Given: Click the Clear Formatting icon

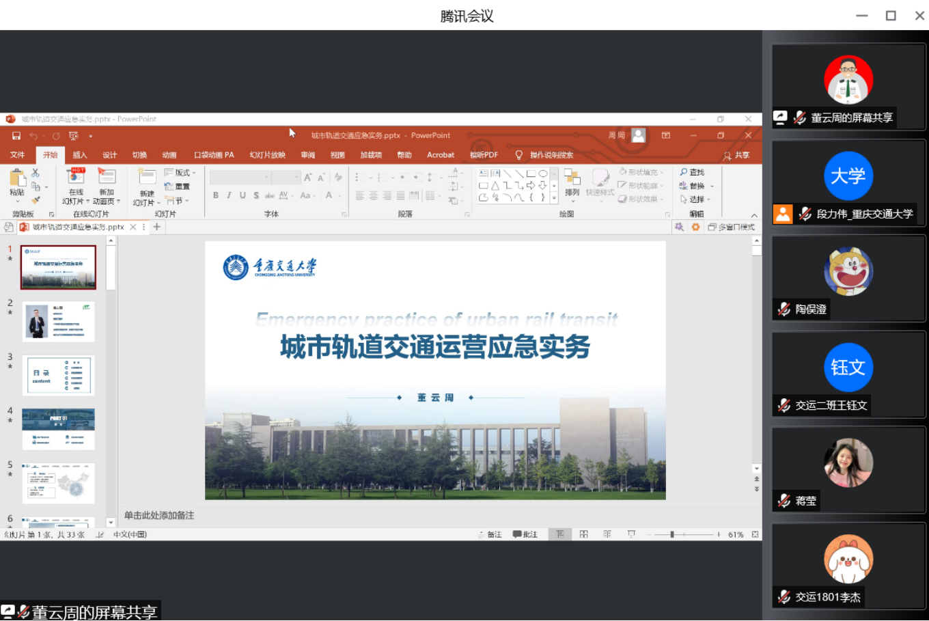Looking at the screenshot, I should click(338, 178).
